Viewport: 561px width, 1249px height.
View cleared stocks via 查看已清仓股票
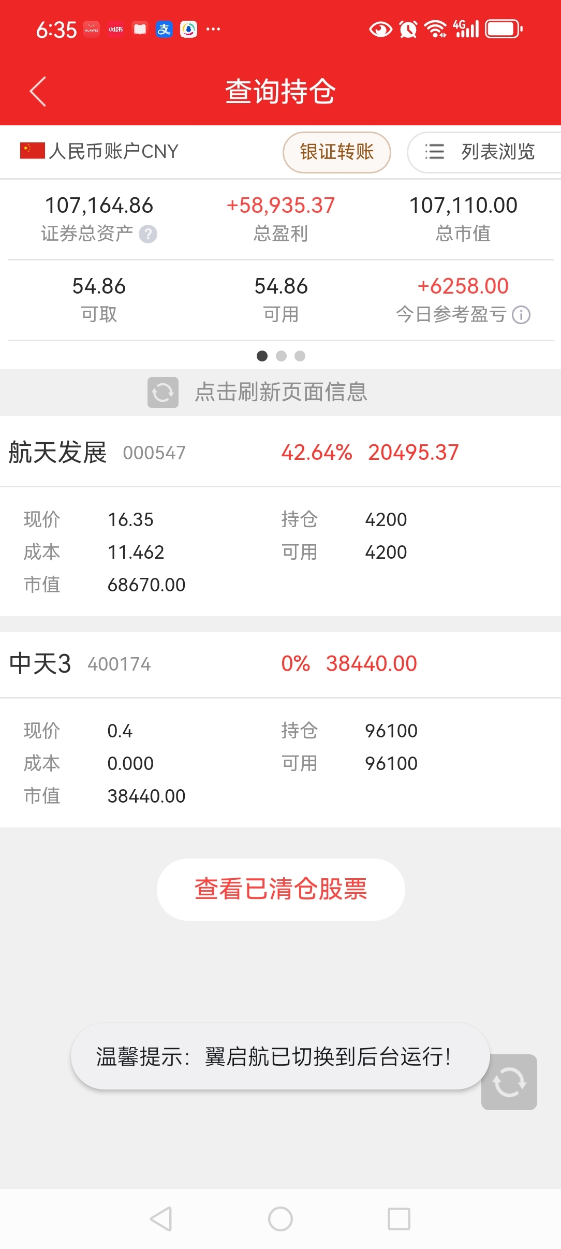point(281,889)
